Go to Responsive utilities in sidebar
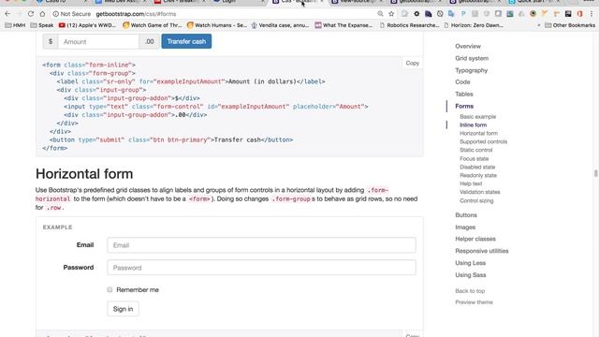Viewport: 599px width, 337px height. 482,251
